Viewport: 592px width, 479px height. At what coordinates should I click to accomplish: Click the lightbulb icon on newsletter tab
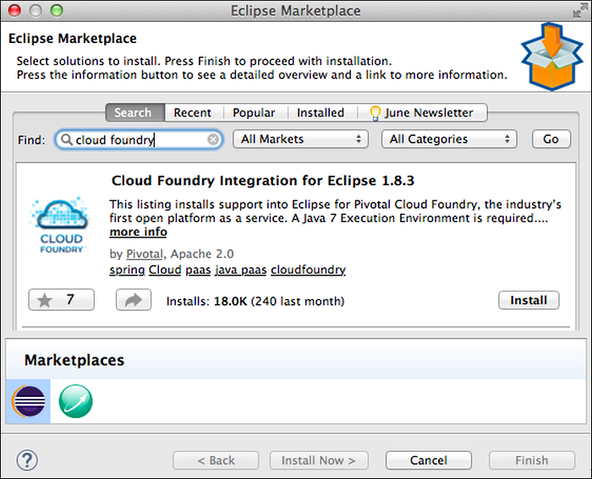coord(375,113)
